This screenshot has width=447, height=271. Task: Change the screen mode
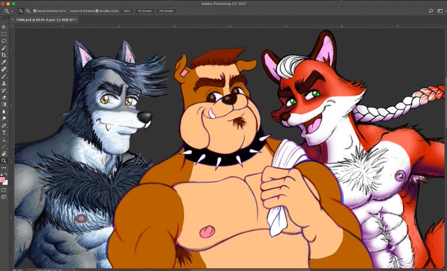tap(4, 197)
